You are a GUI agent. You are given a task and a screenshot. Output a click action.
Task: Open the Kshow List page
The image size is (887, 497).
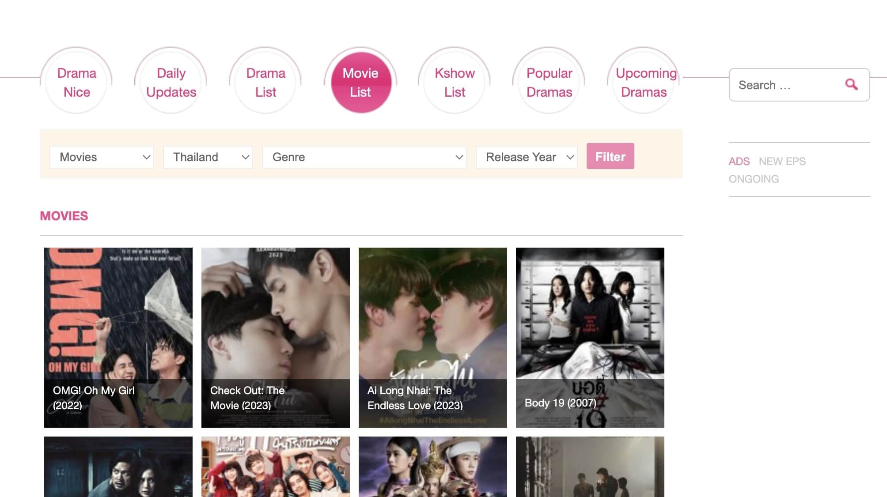[455, 83]
